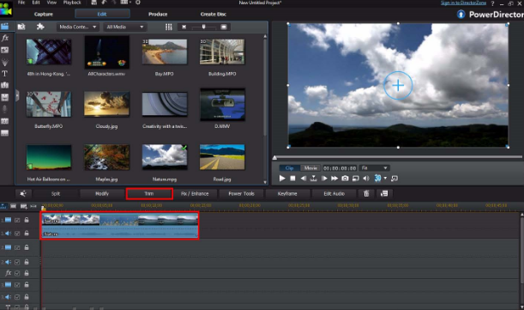
Task: Open the View menu
Action: click(51, 3)
